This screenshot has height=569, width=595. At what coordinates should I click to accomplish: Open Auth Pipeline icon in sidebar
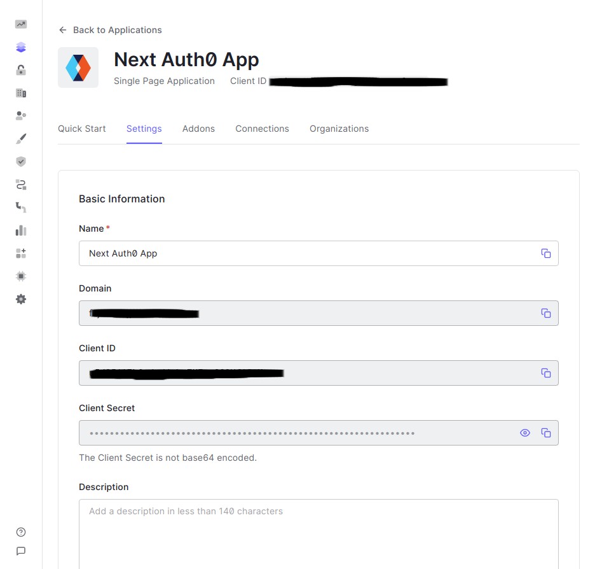[21, 207]
